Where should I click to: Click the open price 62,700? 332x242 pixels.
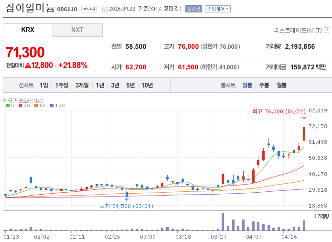tap(136, 67)
